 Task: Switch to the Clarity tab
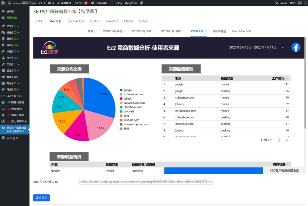tap(128, 21)
